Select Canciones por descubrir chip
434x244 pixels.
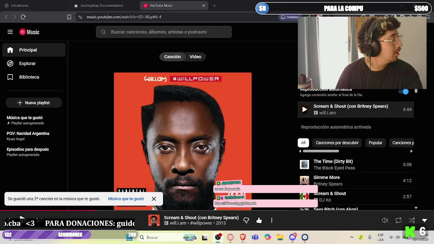click(337, 143)
